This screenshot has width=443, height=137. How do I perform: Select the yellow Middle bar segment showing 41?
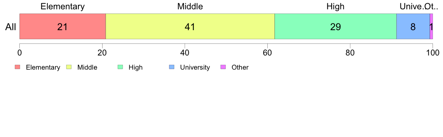pos(190,26)
